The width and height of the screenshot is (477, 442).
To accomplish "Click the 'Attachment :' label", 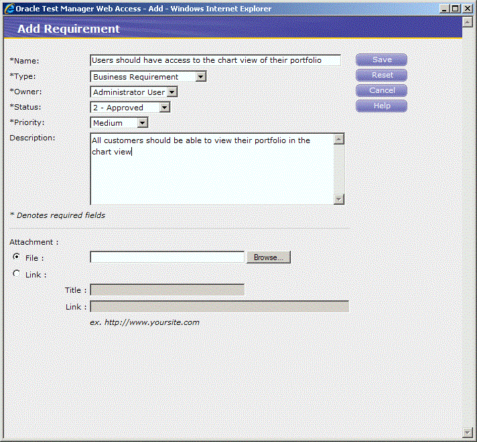I will [x=33, y=242].
